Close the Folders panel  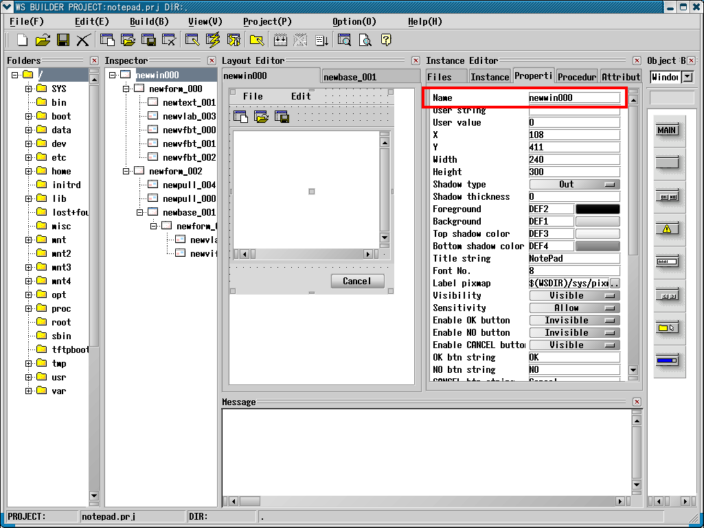pos(94,60)
